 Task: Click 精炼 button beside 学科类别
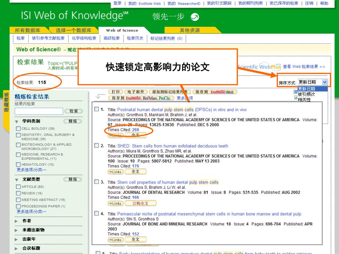(73, 121)
